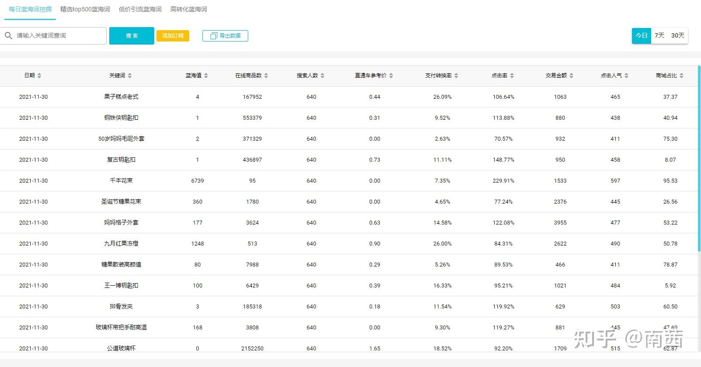Click the table's vertical scrollbar
The width and height of the screenshot is (701, 367).
(699, 157)
